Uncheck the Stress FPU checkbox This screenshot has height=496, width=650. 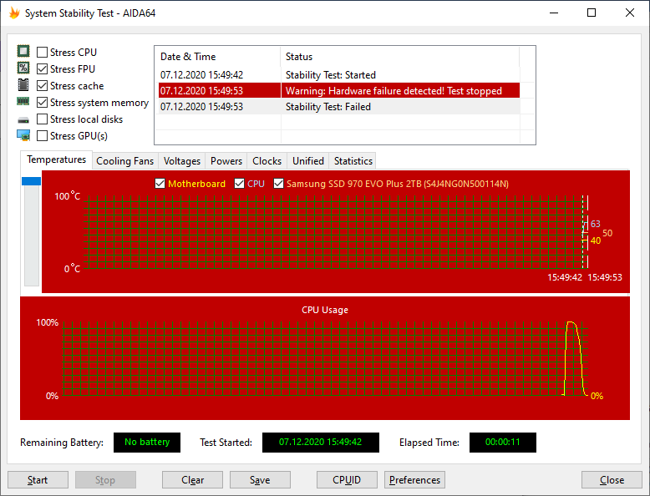tap(42, 68)
